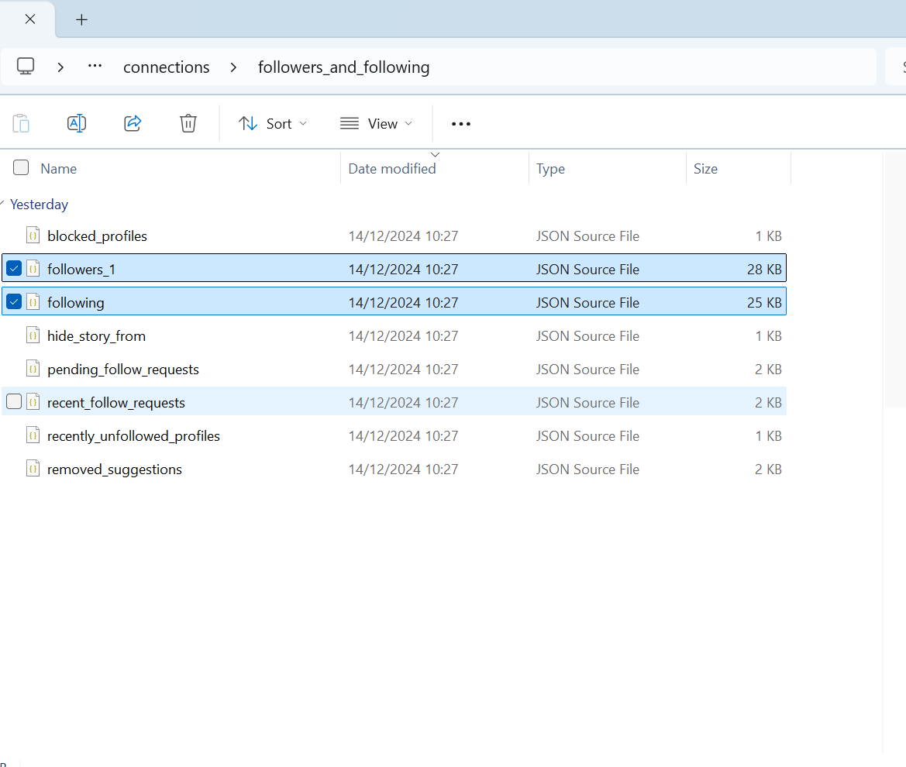Image resolution: width=906 pixels, height=767 pixels.
Task: Uncheck the followers_1 file checkbox
Action: pyautogui.click(x=14, y=269)
